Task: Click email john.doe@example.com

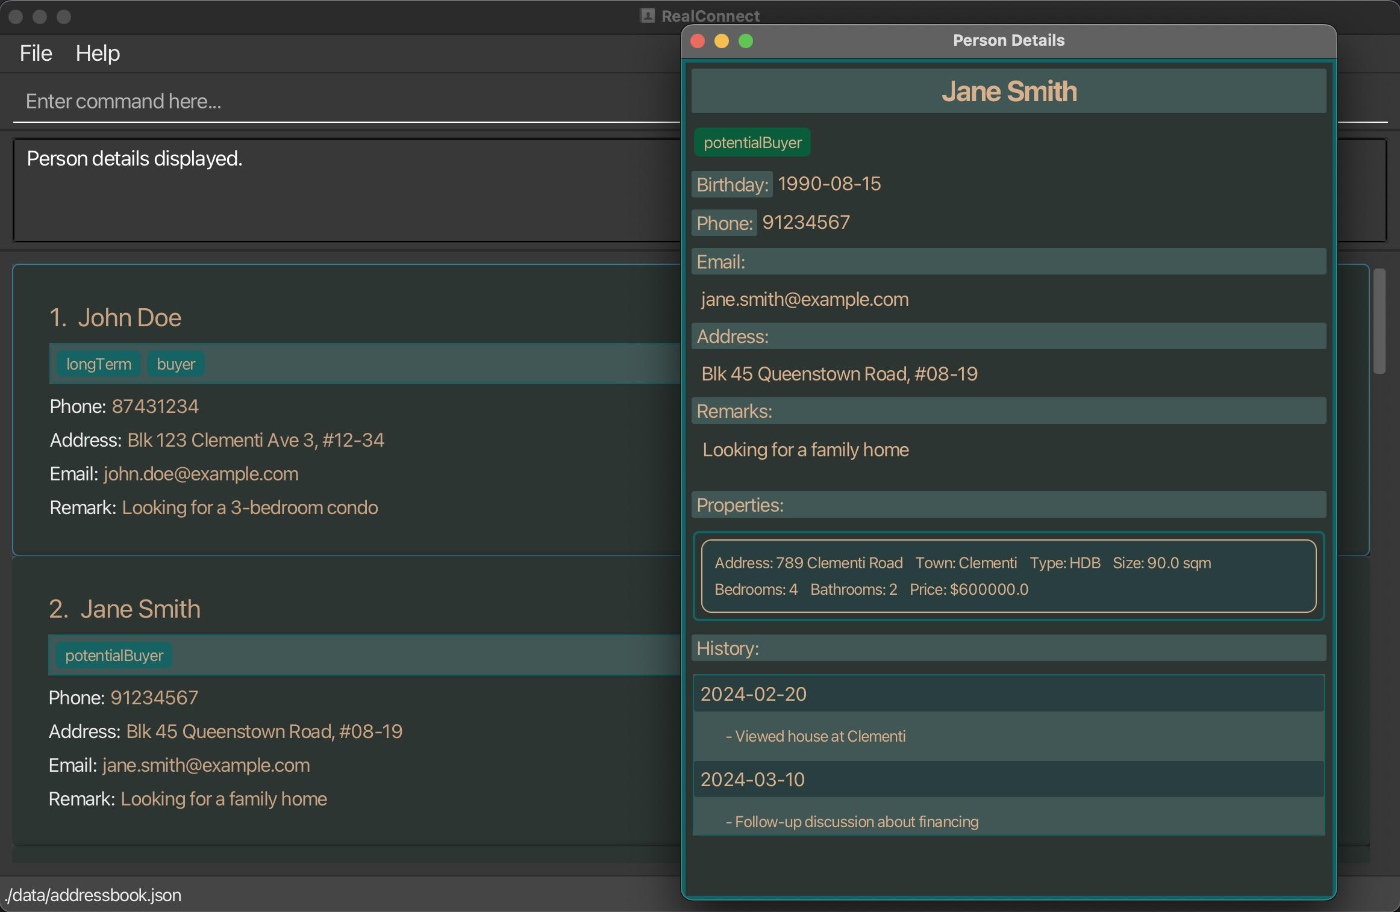Action: point(201,474)
